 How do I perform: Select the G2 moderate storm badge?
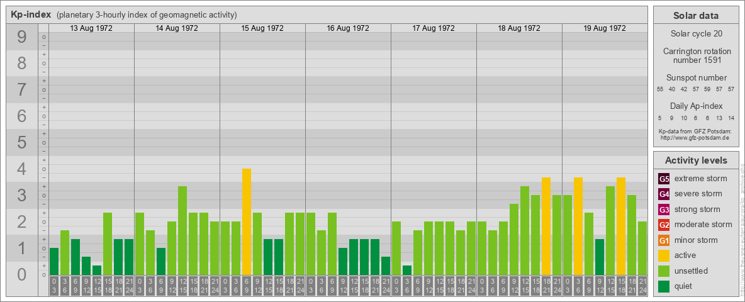pyautogui.click(x=664, y=225)
